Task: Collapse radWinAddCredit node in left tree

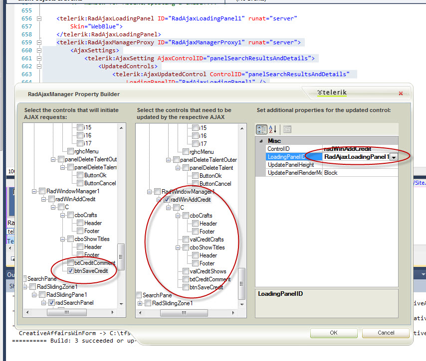Action: 43,199
